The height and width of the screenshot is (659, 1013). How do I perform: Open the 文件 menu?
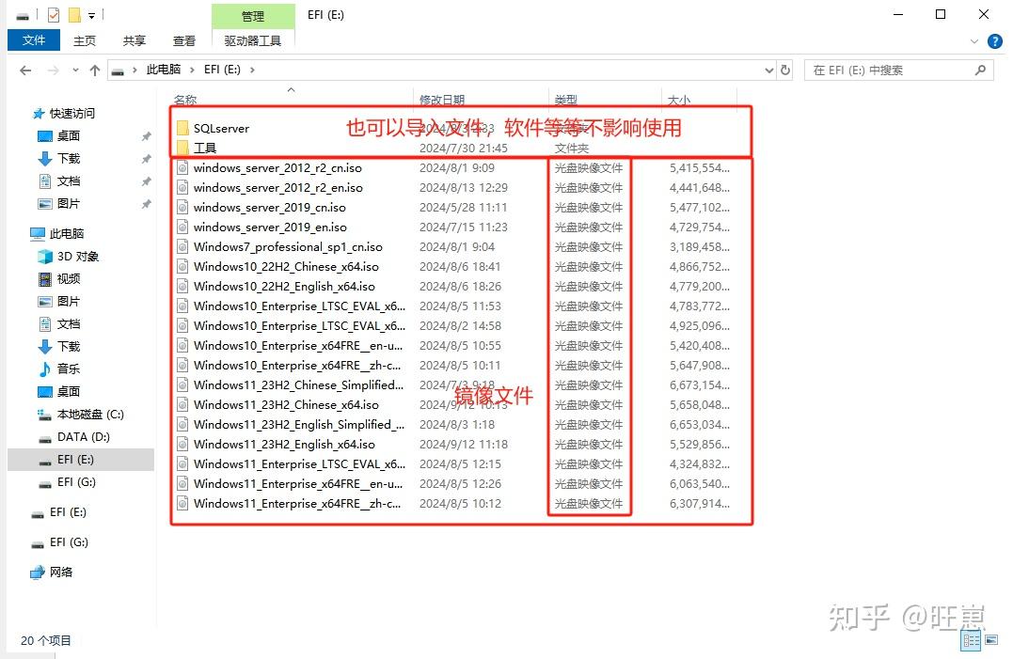point(34,40)
